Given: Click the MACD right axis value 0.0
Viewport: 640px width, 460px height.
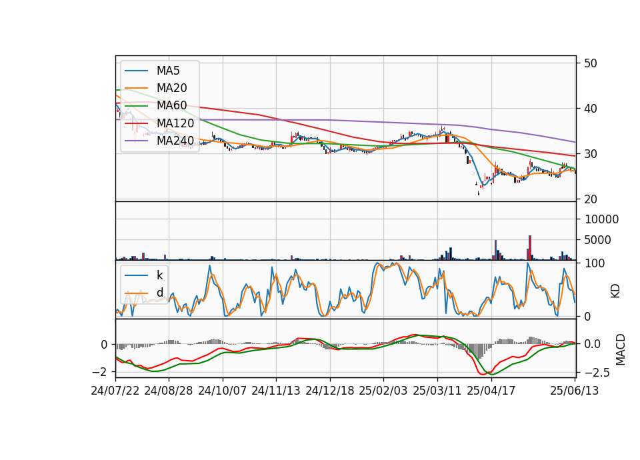Looking at the screenshot, I should (x=592, y=344).
